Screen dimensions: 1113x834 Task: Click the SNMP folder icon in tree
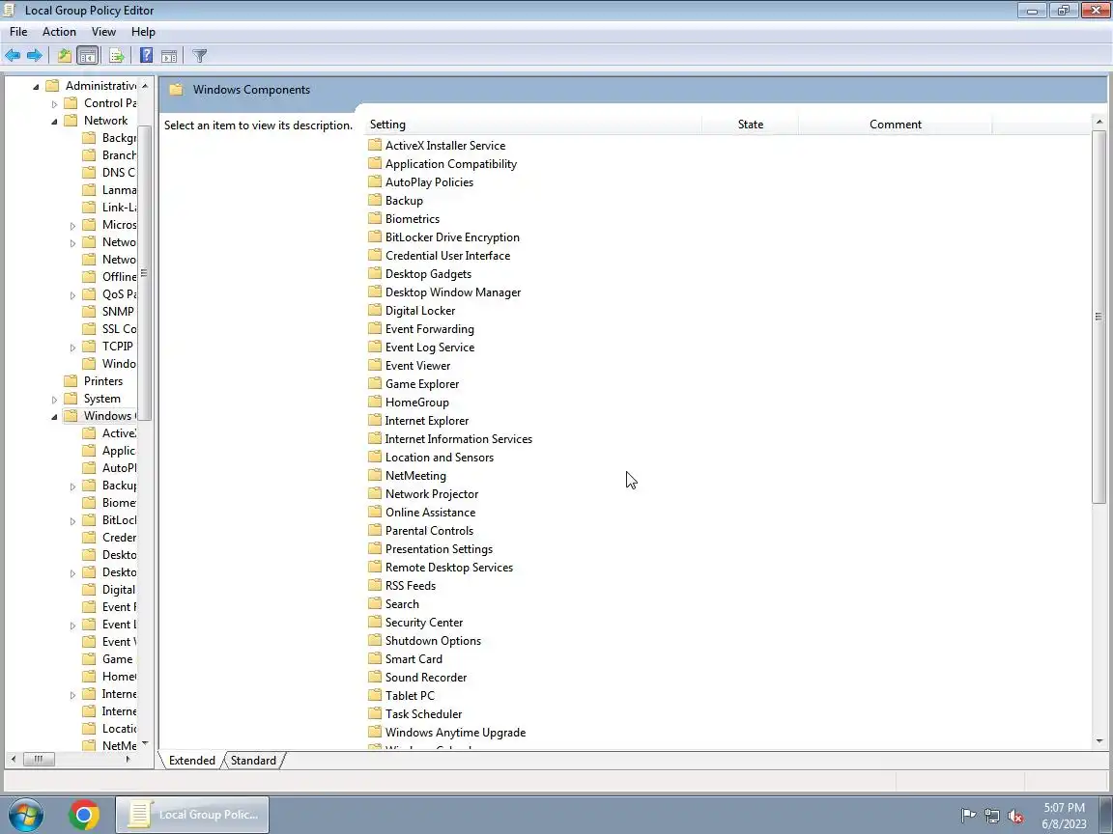[x=89, y=312]
